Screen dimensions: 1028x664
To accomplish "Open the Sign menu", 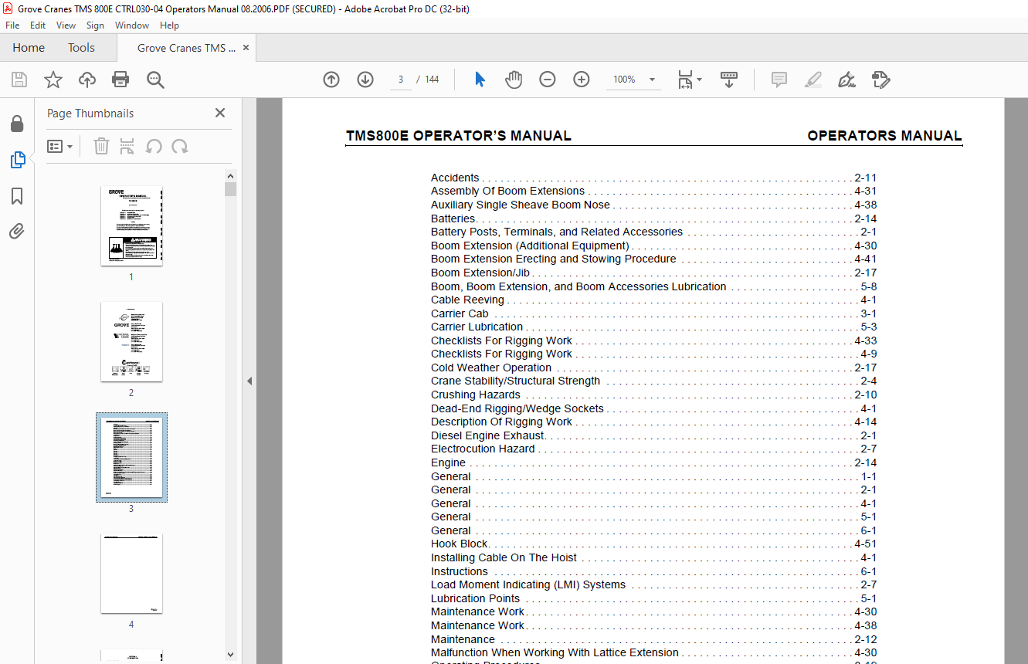I will pyautogui.click(x=95, y=25).
